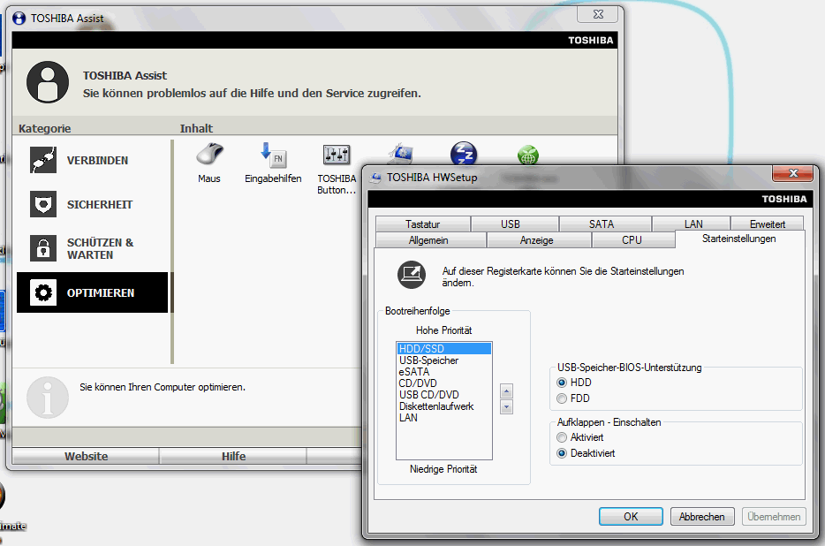Open the blue sleep utility icon
Viewport: 825px width, 546px height.
[464, 153]
